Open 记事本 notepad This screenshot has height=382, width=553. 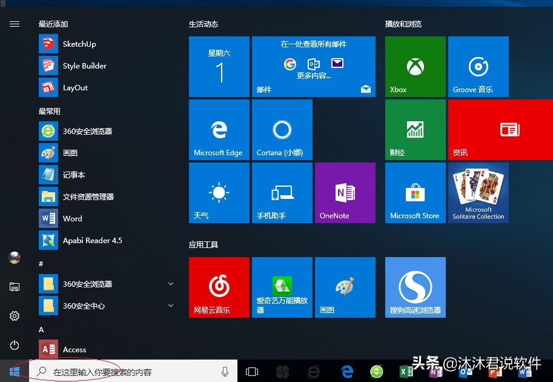point(106,175)
